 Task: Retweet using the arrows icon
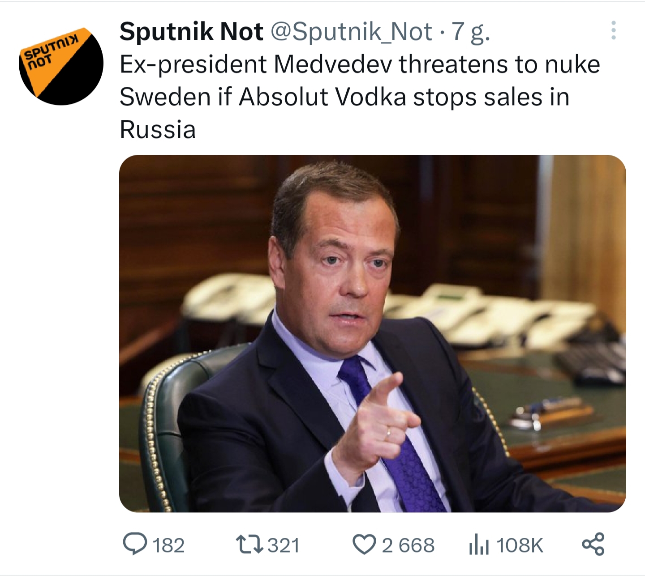[250, 545]
